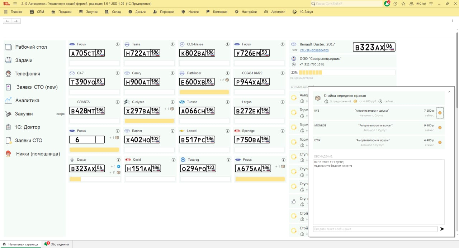Select the LYNX offer circle for 4 400 р

[440, 142]
